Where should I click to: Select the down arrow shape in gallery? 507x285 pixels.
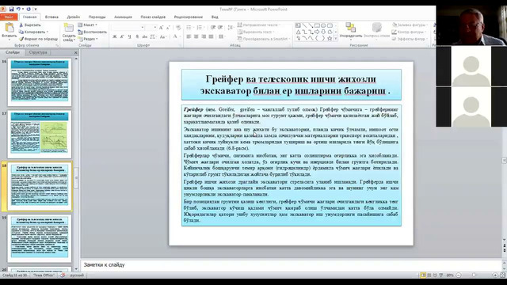323,32
